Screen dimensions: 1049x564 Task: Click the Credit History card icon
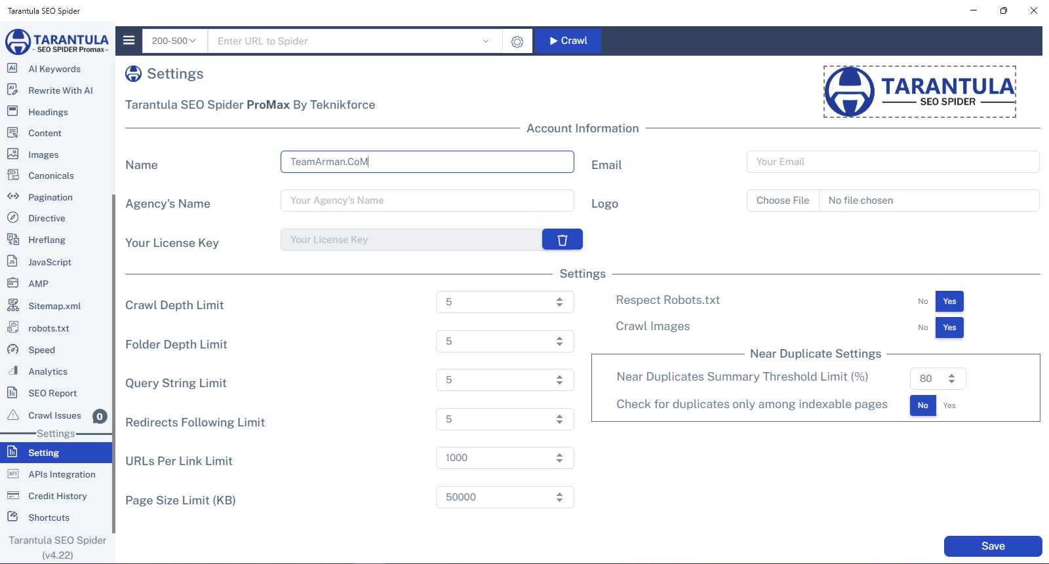click(12, 495)
